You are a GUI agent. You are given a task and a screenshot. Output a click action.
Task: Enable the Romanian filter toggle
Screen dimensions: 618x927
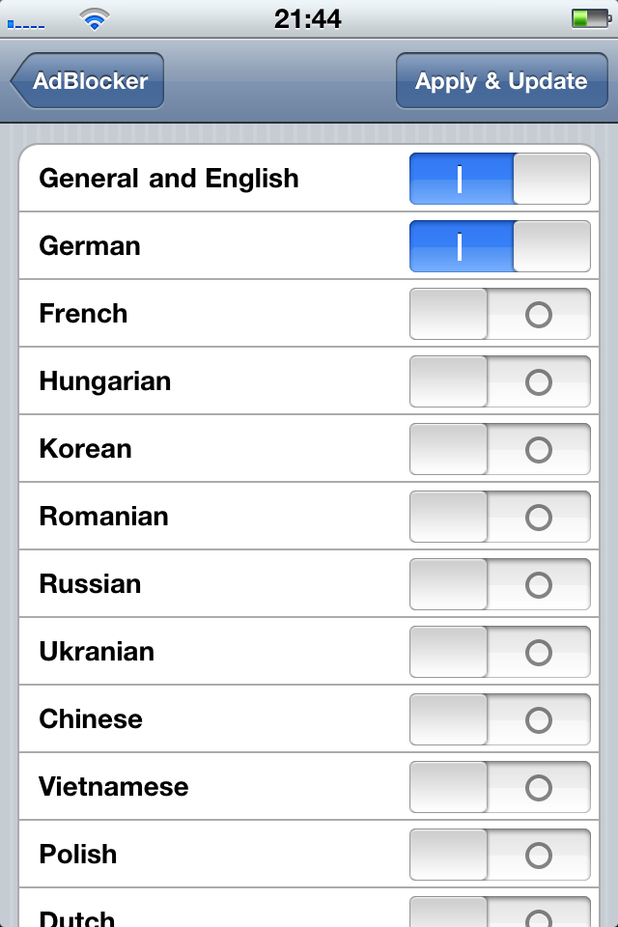tap(499, 517)
